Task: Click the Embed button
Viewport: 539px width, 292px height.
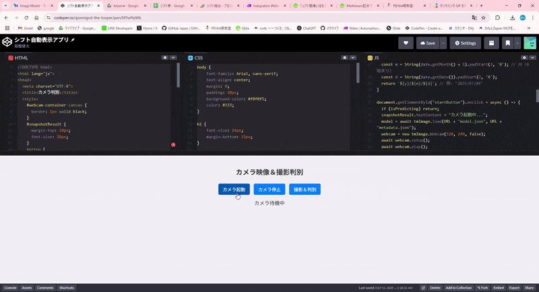Action: [499, 288]
